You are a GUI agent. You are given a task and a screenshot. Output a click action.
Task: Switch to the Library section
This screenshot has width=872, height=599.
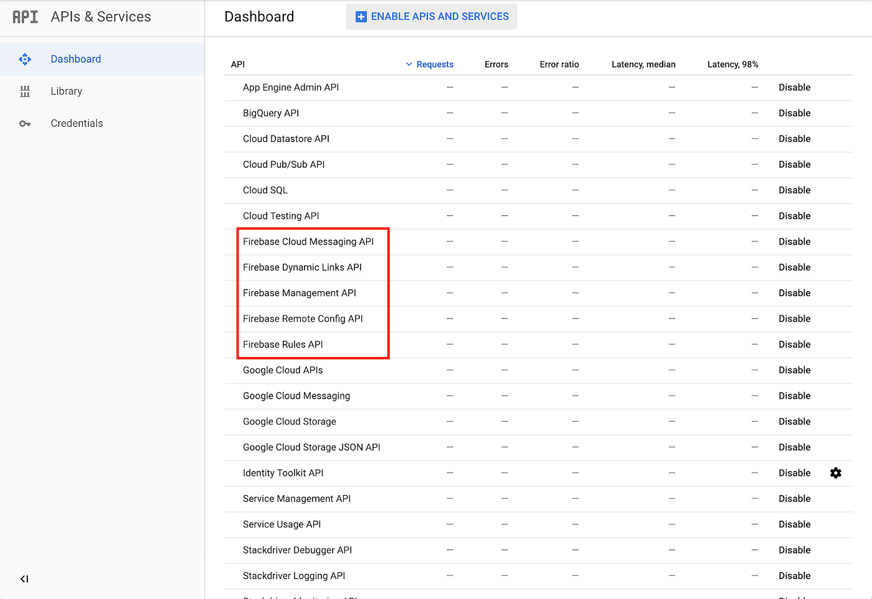[x=66, y=91]
